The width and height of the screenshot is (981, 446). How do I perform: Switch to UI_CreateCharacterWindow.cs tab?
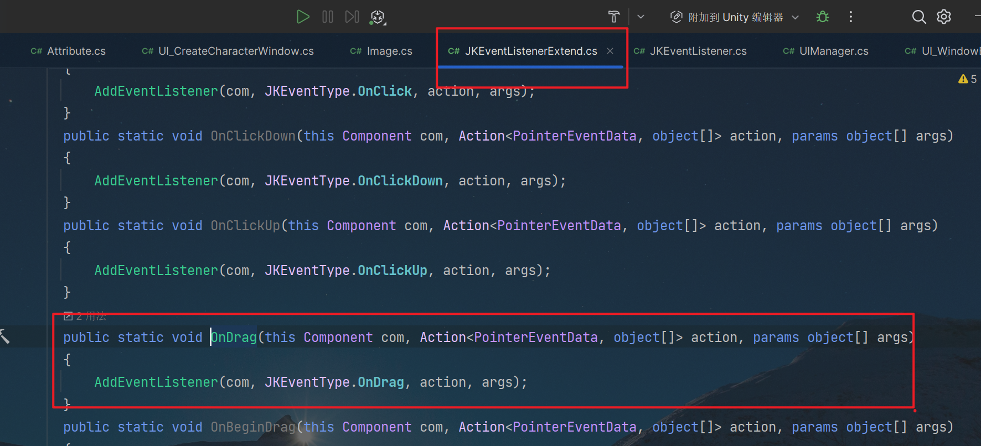(x=228, y=51)
